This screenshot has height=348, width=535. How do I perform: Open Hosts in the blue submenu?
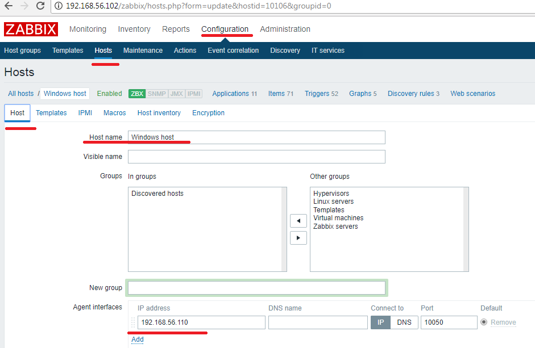pos(103,51)
